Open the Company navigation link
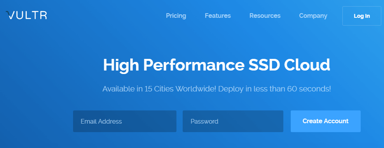The width and height of the screenshot is (384, 148). 313,16
